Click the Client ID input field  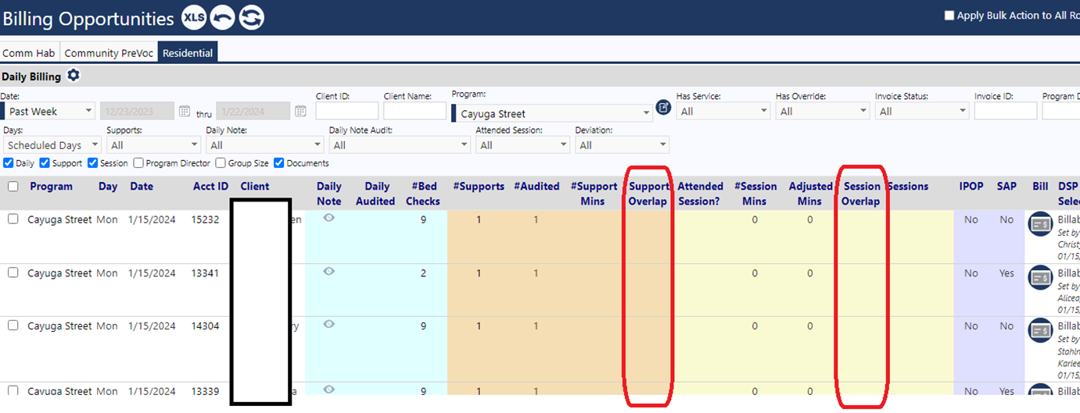(x=347, y=111)
